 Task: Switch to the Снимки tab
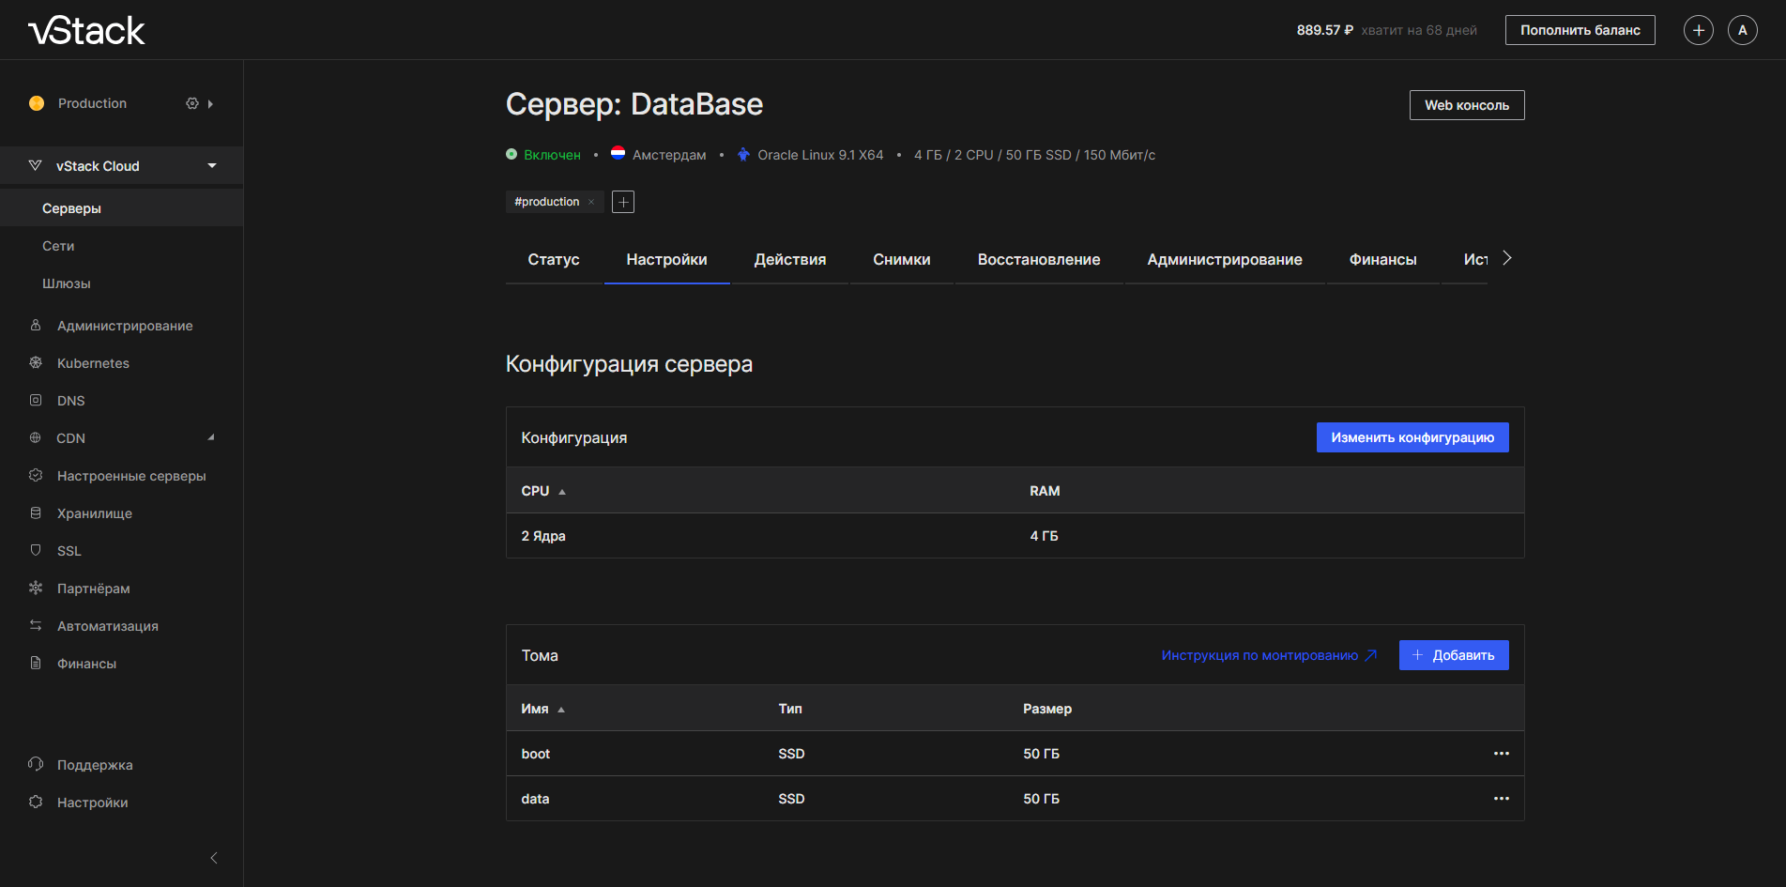901,260
